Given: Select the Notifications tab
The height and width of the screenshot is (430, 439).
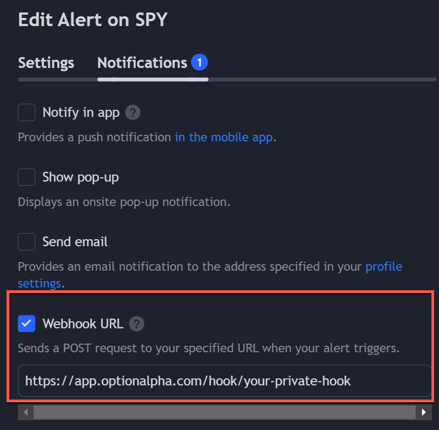Looking at the screenshot, I should point(141,63).
